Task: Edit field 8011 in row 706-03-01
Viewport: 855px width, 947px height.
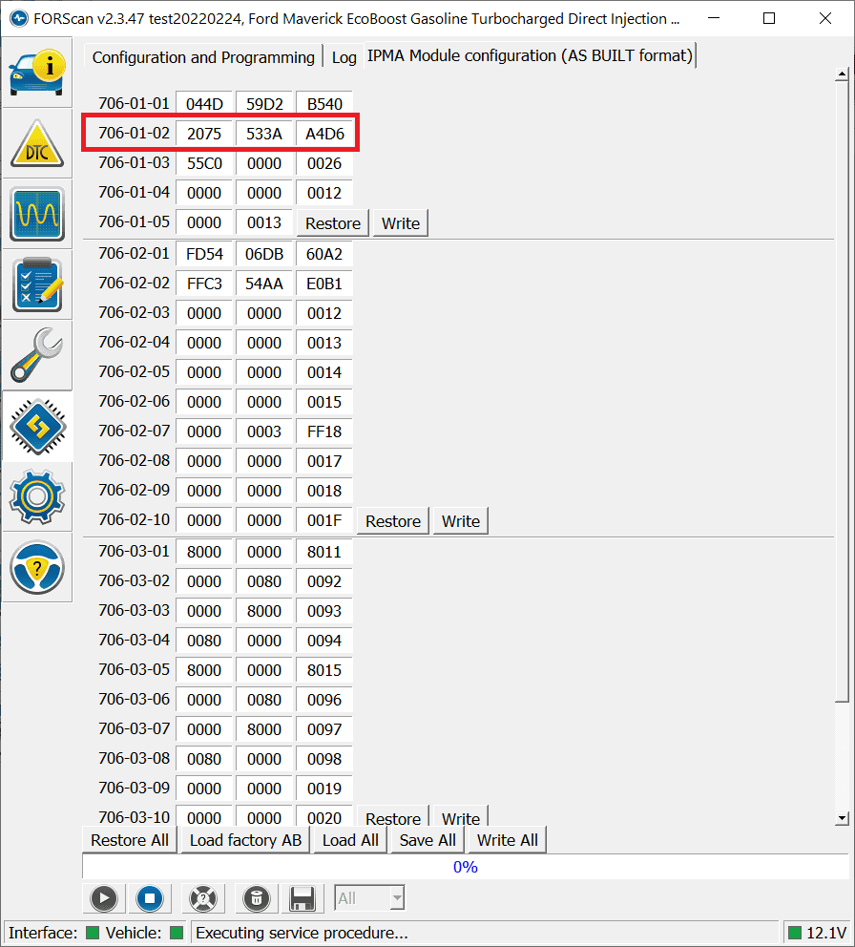Action: [x=324, y=552]
